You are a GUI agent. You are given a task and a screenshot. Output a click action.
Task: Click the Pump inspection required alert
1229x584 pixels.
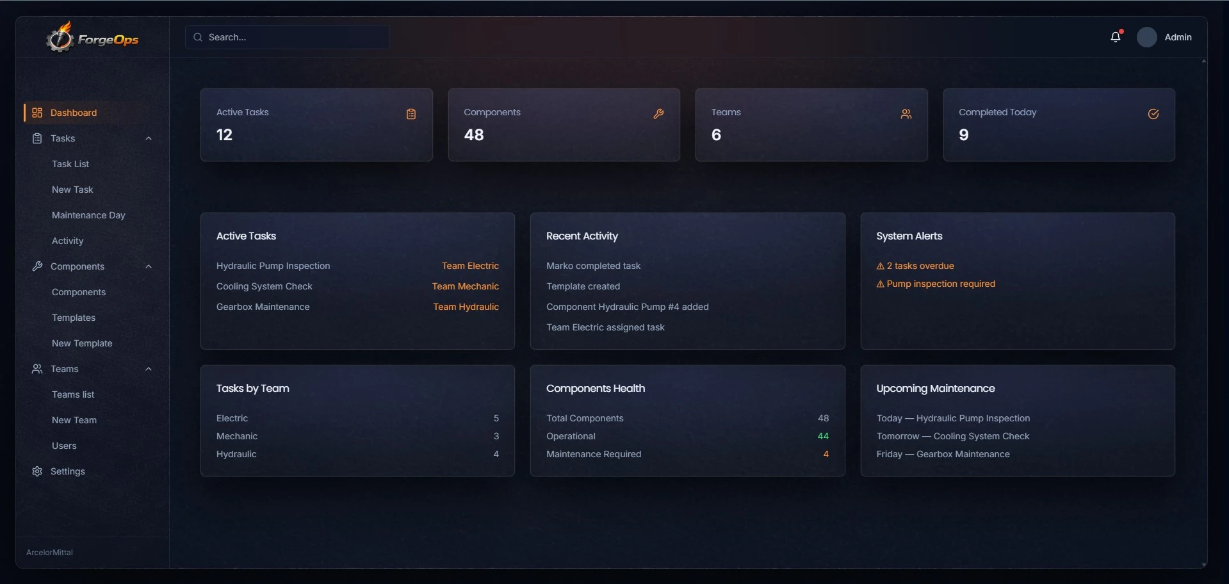(936, 284)
